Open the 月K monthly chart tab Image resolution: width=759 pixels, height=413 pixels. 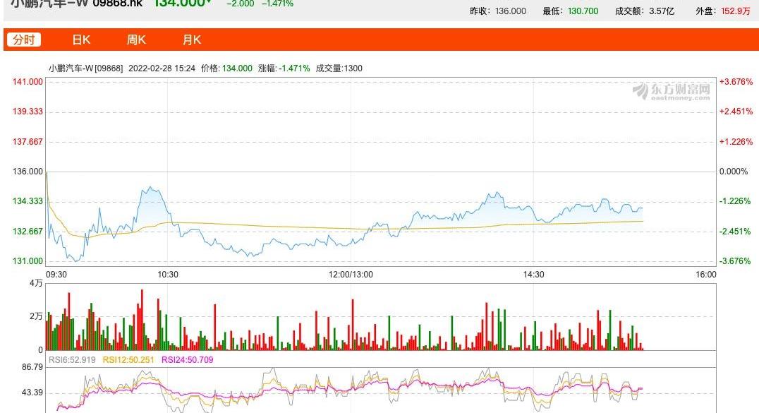(192, 40)
